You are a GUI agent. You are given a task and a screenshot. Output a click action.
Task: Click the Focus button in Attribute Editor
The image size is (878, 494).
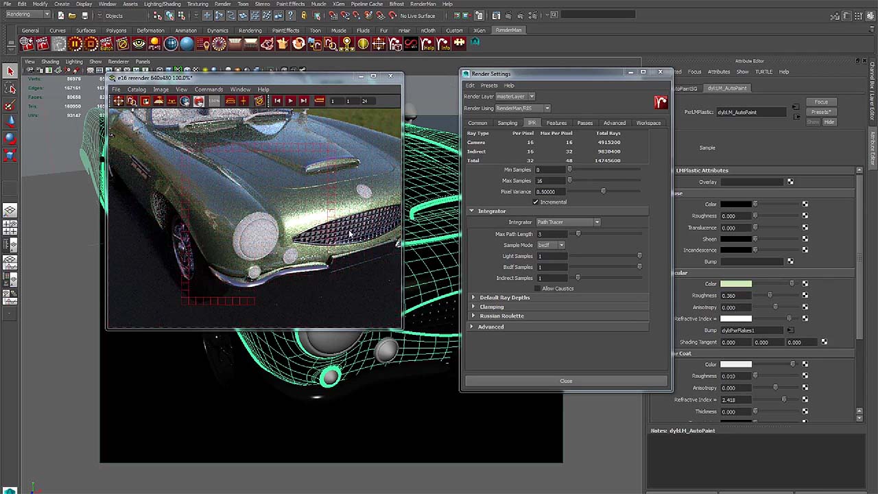click(821, 102)
